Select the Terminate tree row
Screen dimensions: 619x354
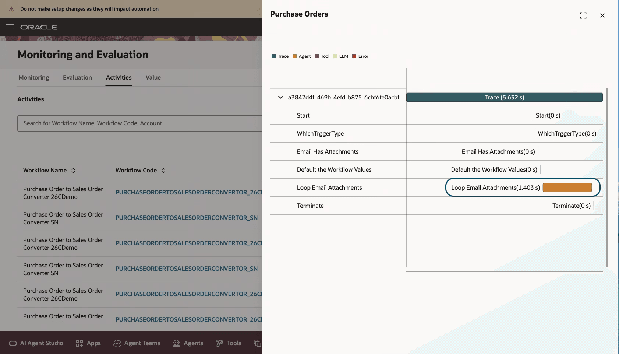point(338,206)
